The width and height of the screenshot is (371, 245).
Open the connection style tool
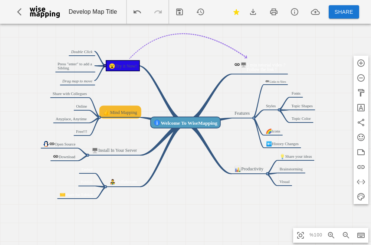tap(361, 122)
